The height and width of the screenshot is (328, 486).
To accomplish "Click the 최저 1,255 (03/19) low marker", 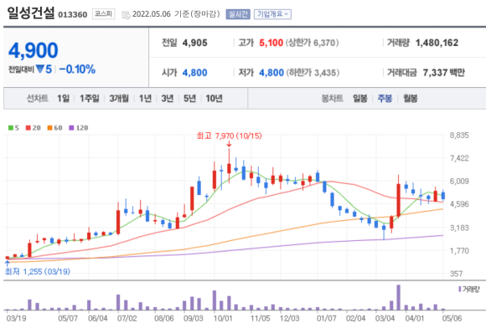I will 38,272.
